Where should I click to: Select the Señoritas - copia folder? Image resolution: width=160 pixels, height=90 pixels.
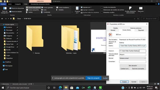71,39
